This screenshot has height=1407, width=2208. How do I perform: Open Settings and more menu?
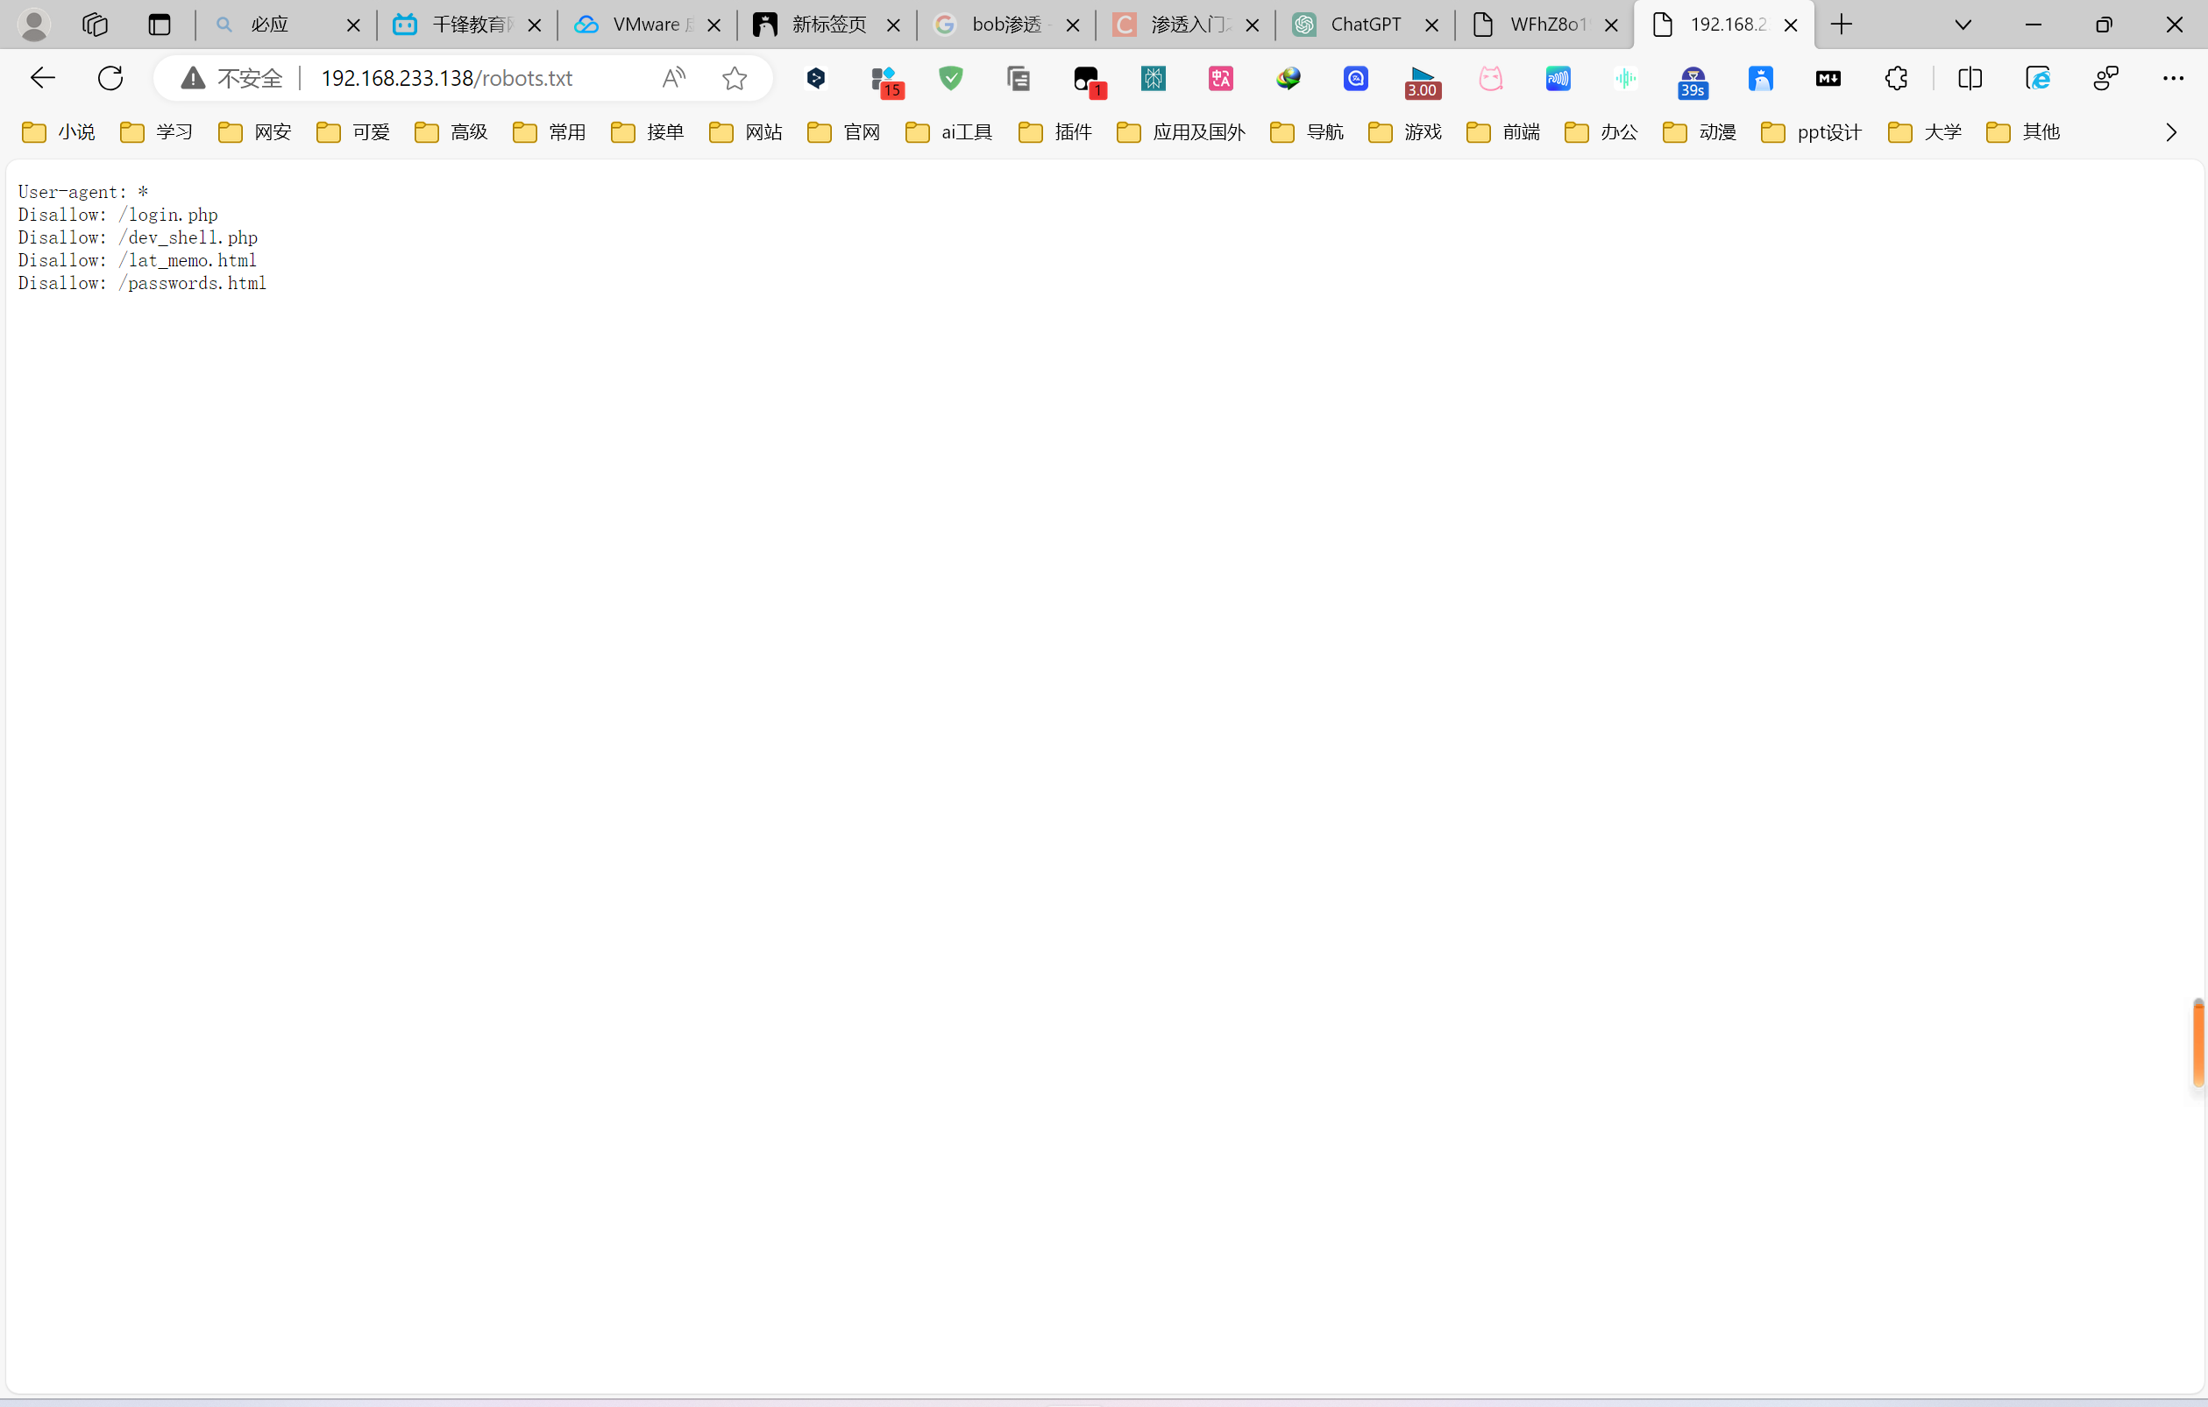(2172, 79)
